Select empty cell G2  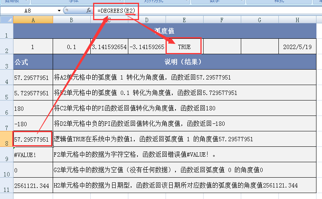pyautogui.click(x=260, y=47)
